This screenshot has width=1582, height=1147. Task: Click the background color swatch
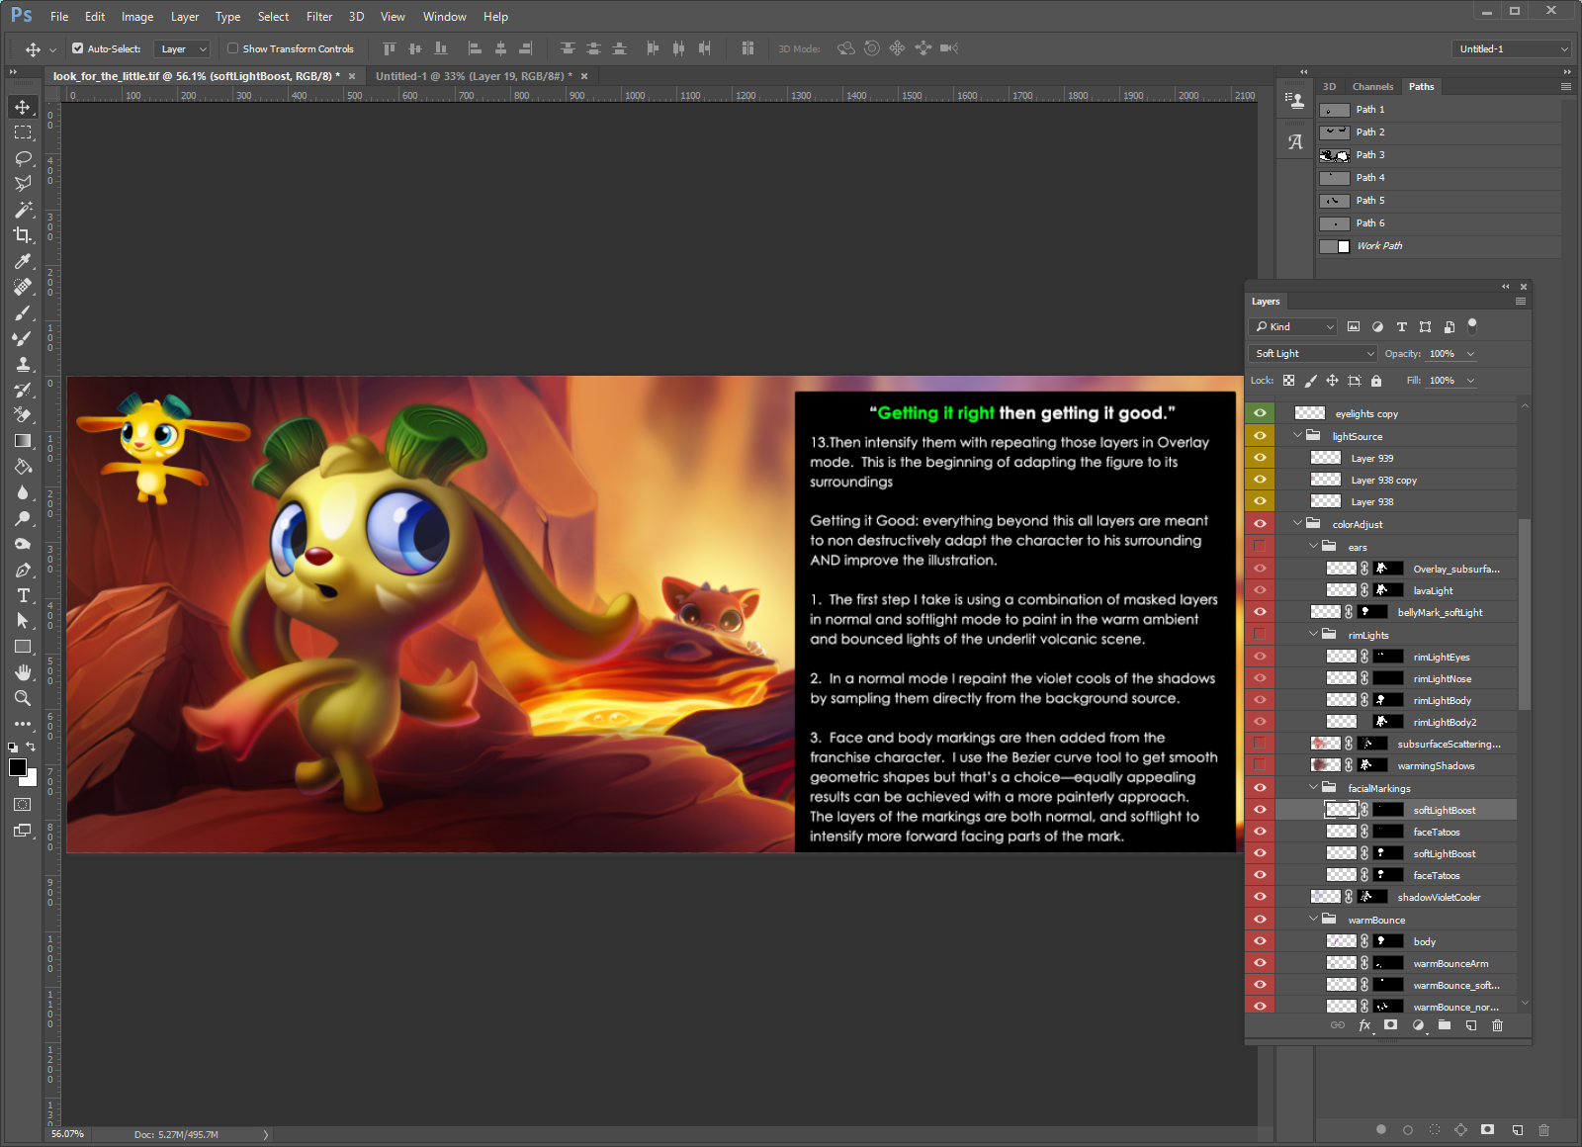tap(31, 780)
